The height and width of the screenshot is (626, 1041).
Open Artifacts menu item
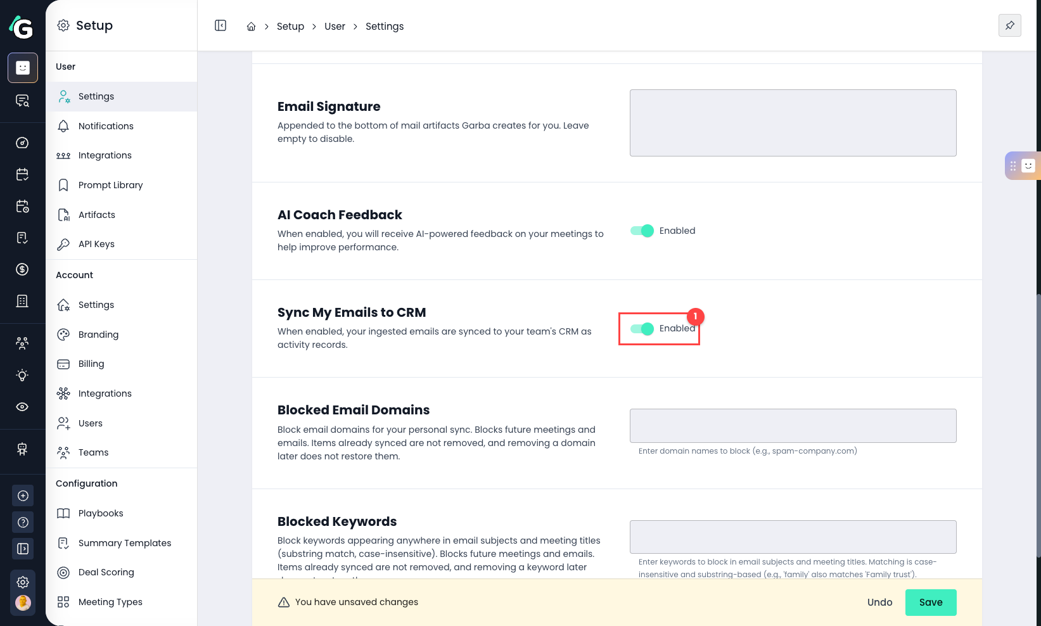[122, 215]
